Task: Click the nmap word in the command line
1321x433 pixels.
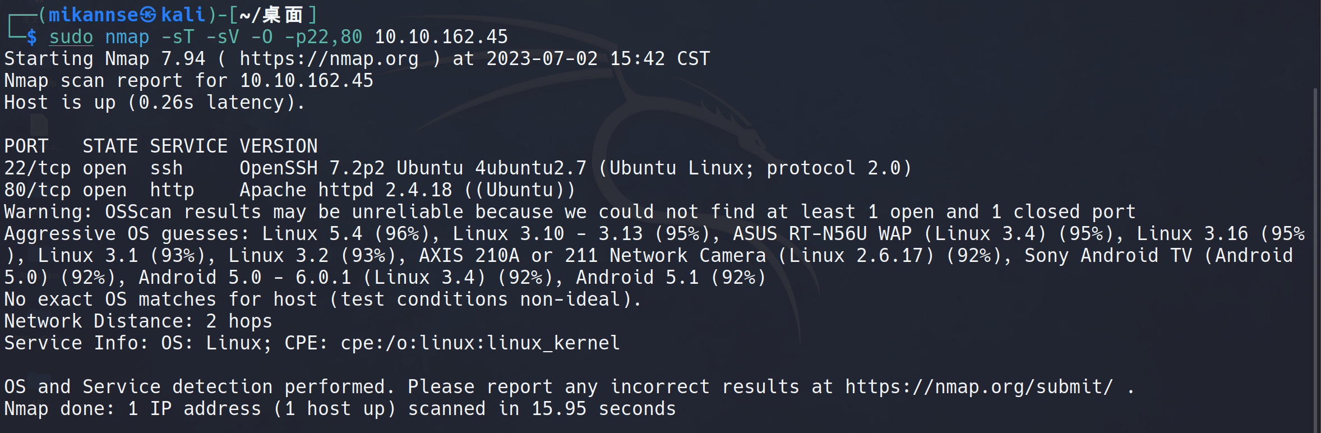Action: pyautogui.click(x=127, y=37)
